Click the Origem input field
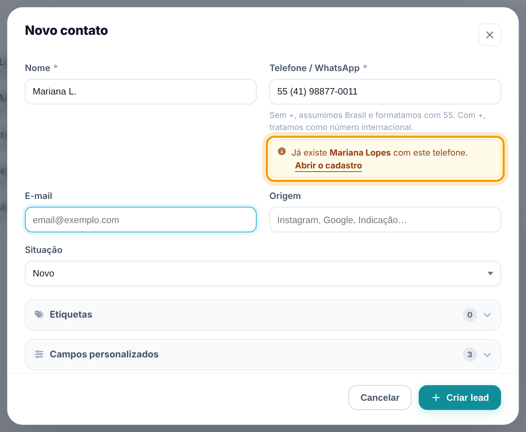This screenshot has height=432, width=526. tap(385, 220)
